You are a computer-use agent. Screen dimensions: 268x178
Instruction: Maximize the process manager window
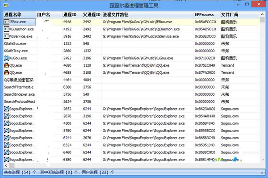247,4
